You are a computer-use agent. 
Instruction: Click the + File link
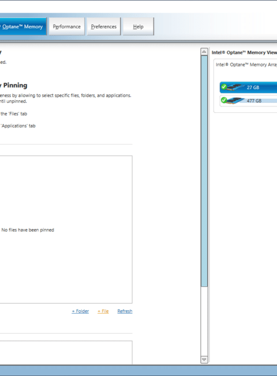point(103,311)
